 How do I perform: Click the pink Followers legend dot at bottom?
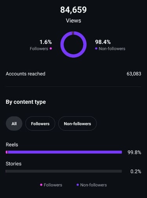[41, 185]
